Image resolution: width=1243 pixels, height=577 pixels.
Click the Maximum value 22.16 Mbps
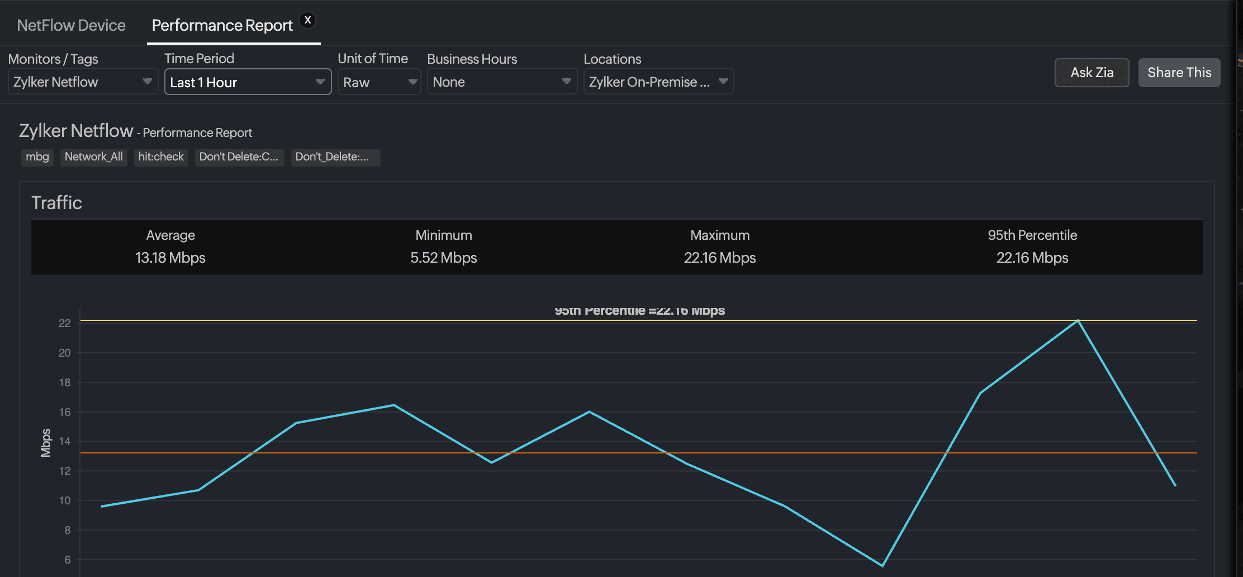pos(719,258)
